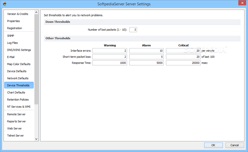Click the Alarm column heading

[x=146, y=45]
